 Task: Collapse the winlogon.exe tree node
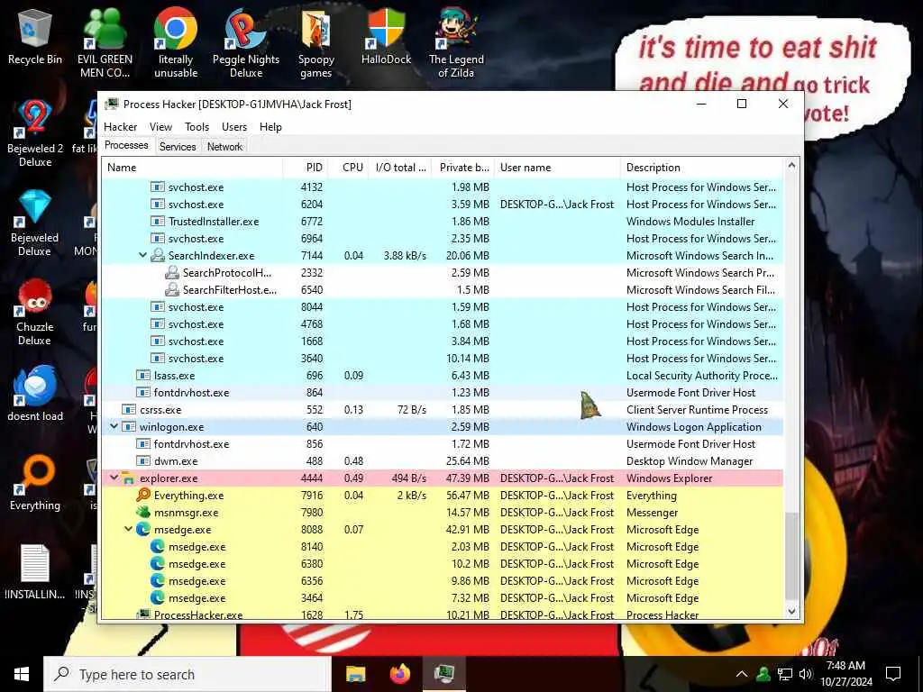(114, 426)
